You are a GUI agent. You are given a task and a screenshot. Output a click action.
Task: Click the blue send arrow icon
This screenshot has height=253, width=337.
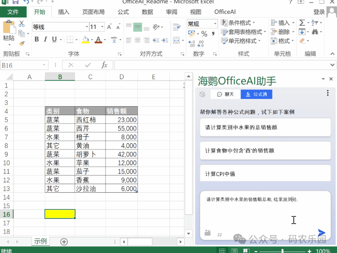[x=321, y=233]
